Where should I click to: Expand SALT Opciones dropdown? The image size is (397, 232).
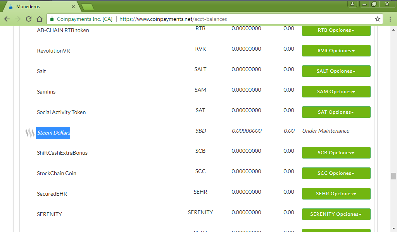pyautogui.click(x=336, y=71)
